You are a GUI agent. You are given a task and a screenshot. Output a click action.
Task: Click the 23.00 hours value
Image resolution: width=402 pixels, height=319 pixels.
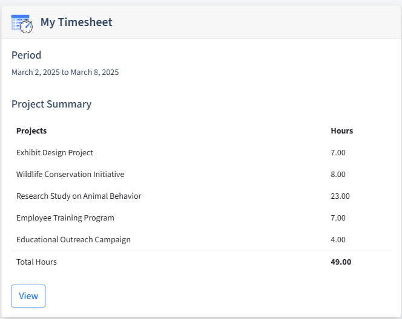point(340,196)
